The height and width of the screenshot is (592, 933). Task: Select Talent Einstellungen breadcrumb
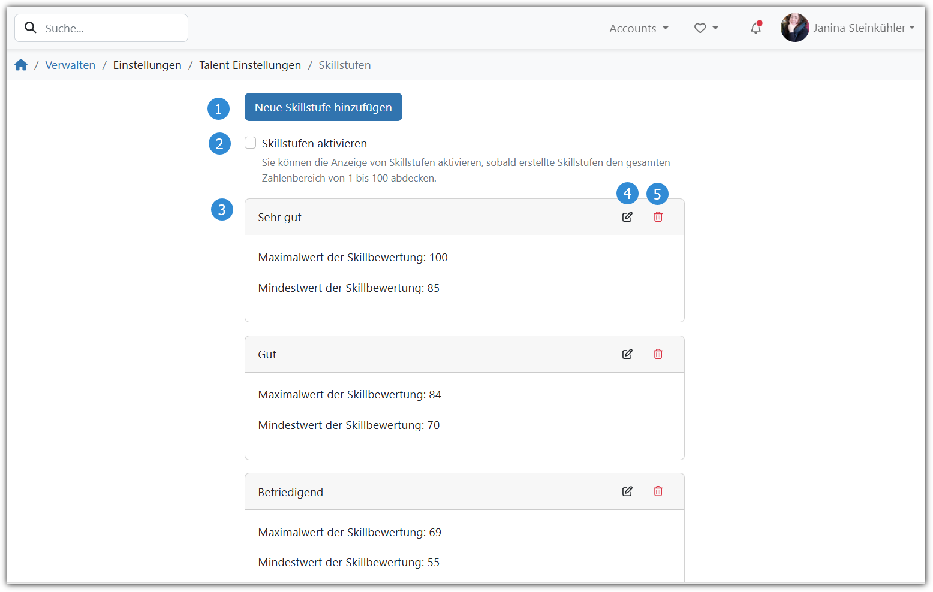[250, 65]
